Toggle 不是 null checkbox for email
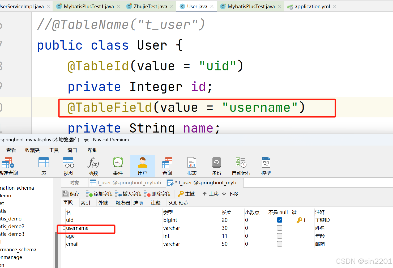 click(279, 244)
